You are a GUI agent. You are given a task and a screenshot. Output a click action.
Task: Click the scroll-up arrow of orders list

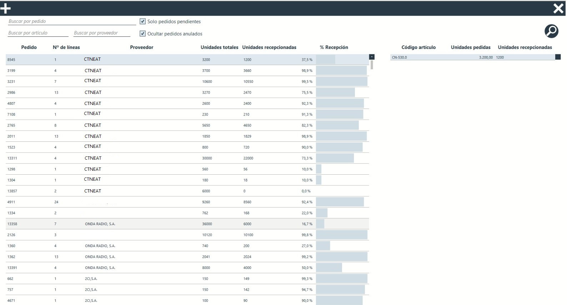[372, 57]
